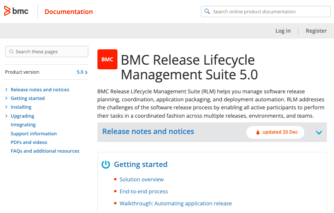Open the Solution overview link

click(x=141, y=179)
